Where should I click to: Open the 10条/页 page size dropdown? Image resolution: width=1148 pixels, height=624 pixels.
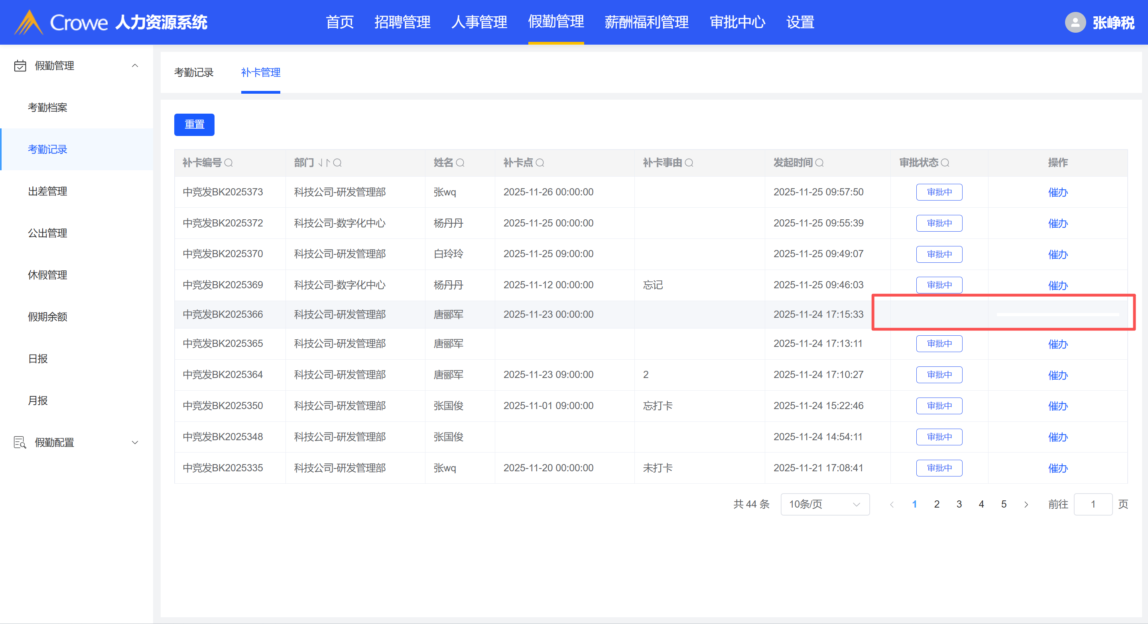(x=825, y=504)
